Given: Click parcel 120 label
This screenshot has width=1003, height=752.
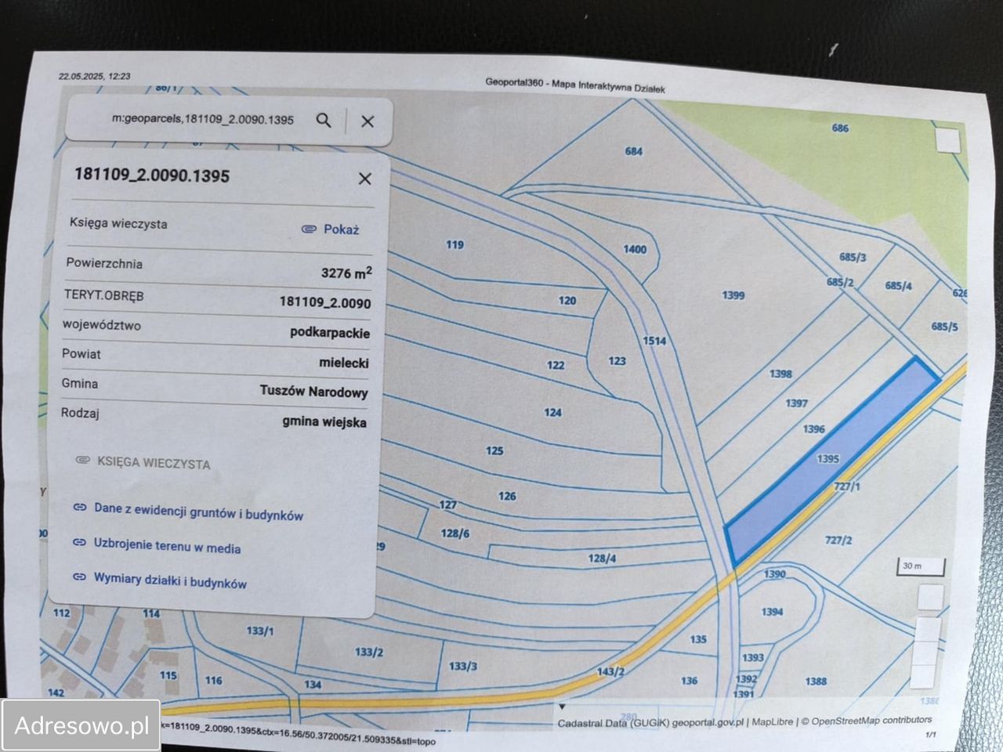Looking at the screenshot, I should (x=567, y=300).
